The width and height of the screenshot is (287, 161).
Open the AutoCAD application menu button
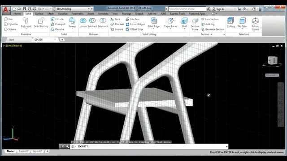(x=6, y=11)
